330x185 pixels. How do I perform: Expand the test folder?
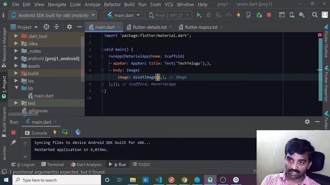(16, 103)
